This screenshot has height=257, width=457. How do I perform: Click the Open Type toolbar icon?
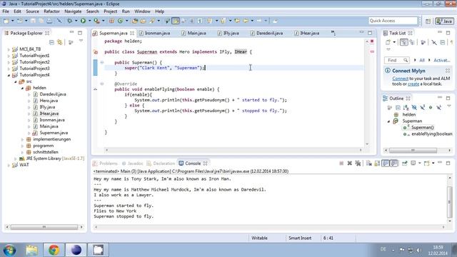135,21
